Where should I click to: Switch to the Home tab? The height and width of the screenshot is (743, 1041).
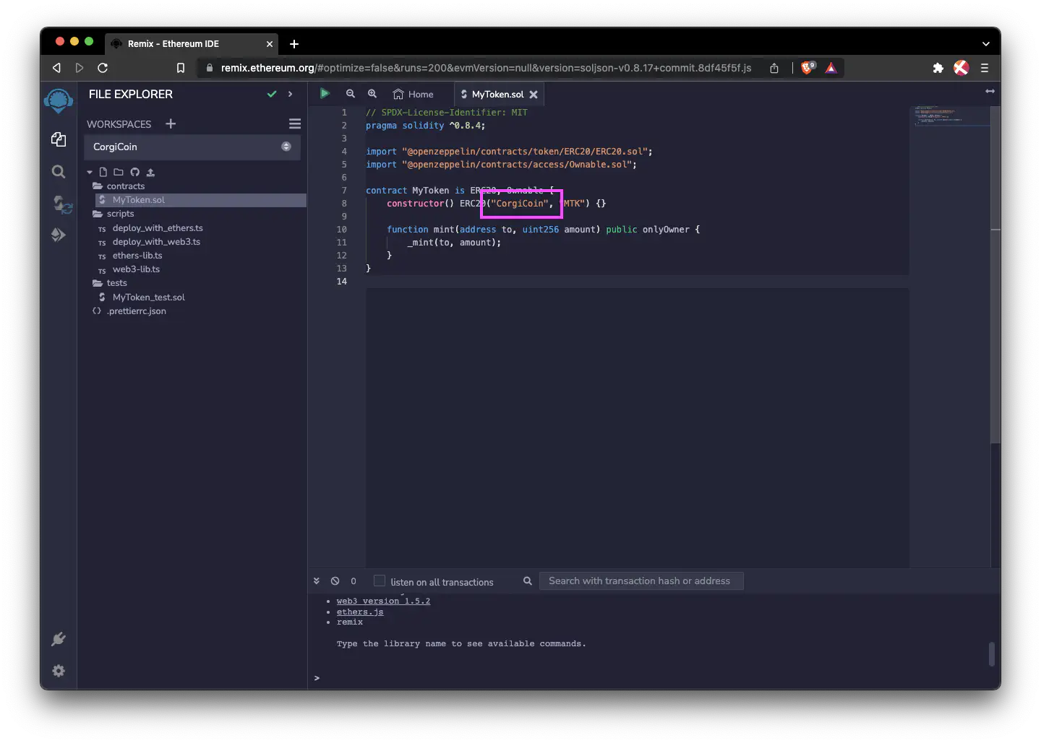point(414,94)
